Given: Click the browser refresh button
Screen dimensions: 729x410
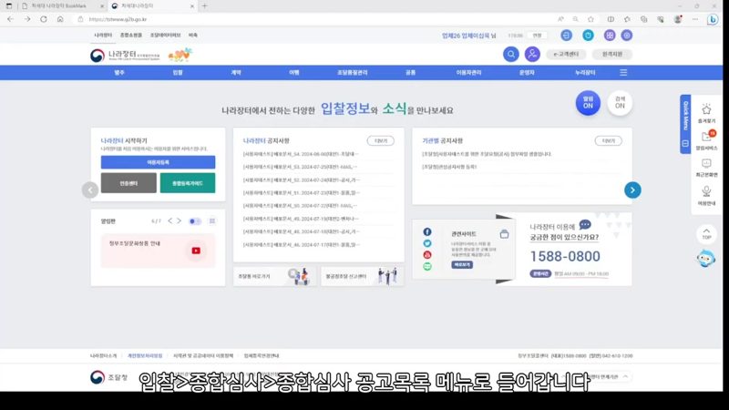Looking at the screenshot, I should (43, 19).
